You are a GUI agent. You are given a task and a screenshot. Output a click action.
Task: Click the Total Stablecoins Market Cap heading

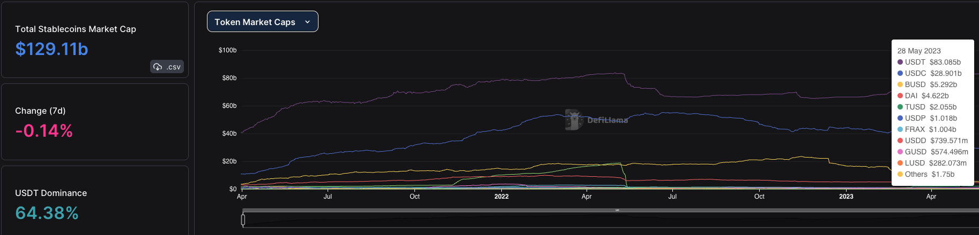pos(76,29)
